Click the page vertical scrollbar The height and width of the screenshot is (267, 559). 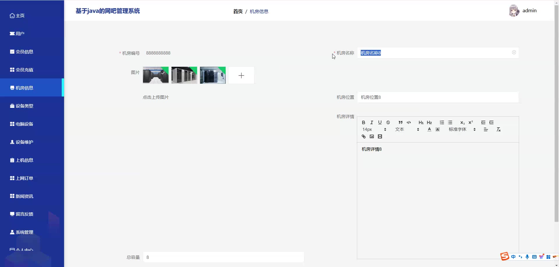click(556, 114)
